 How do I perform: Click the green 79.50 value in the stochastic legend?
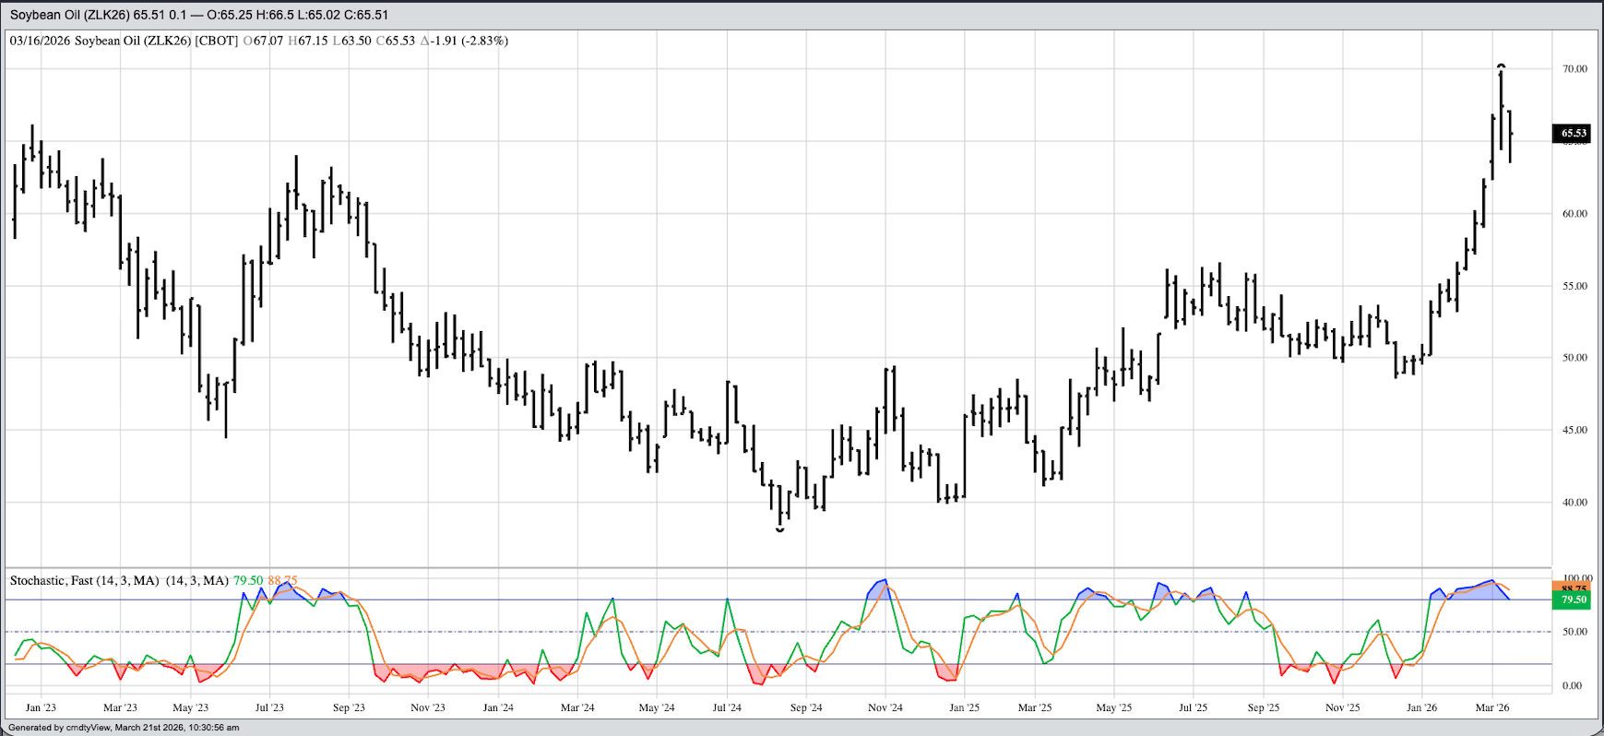click(x=248, y=580)
